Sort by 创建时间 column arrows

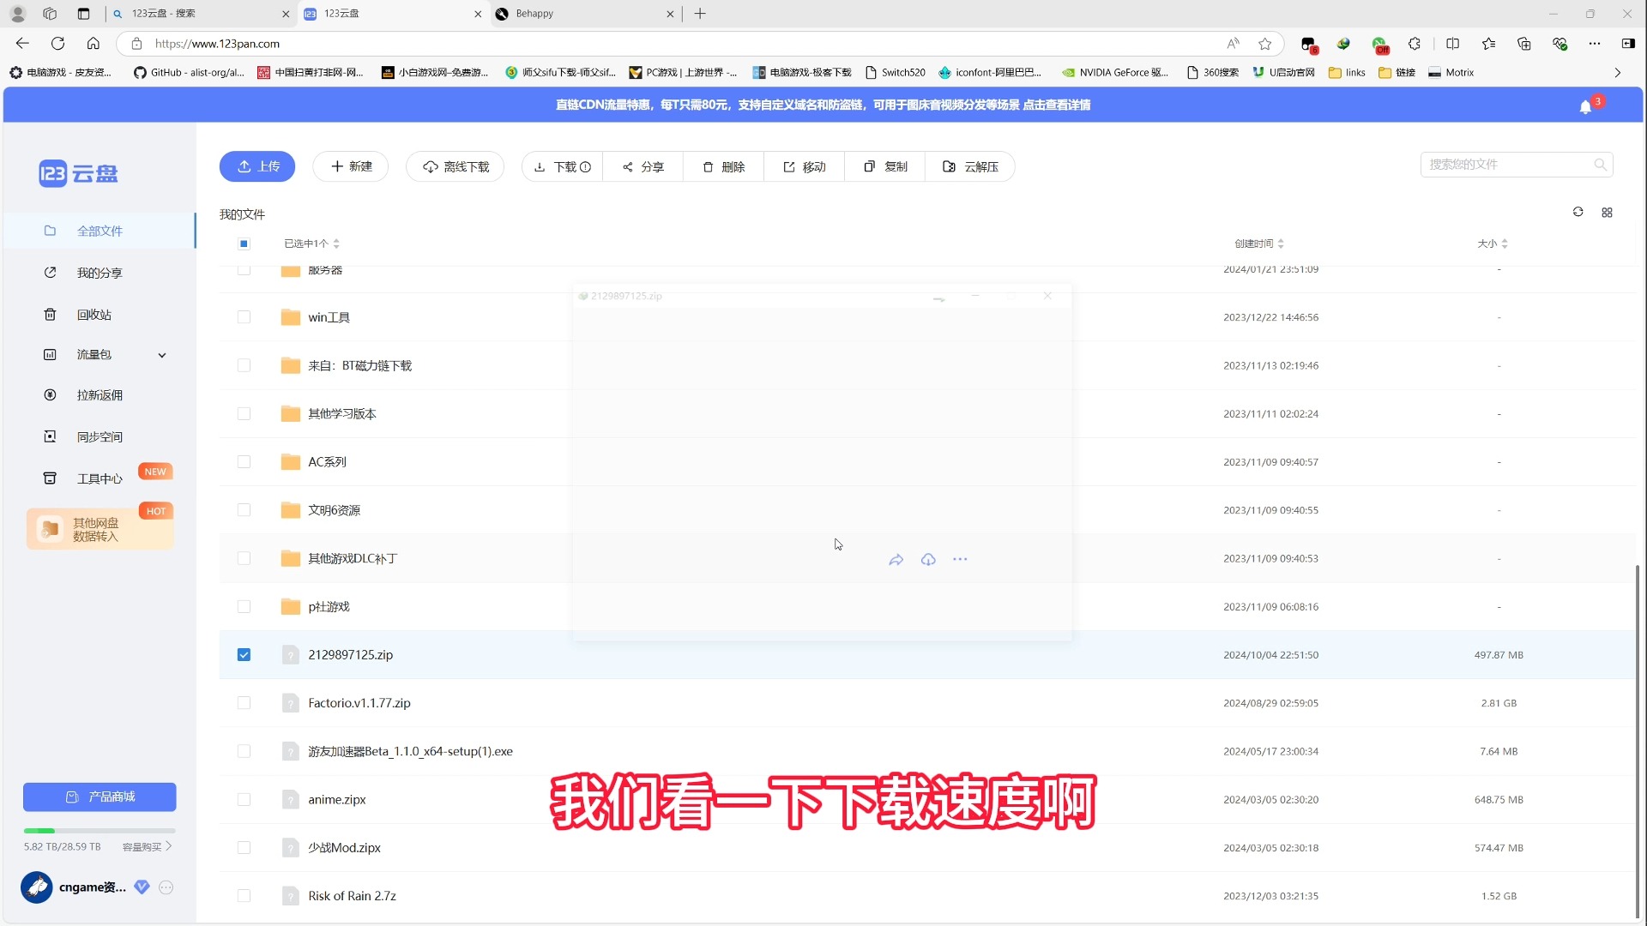click(1281, 244)
